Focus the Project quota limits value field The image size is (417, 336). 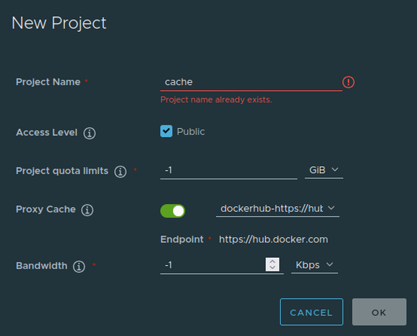coord(228,170)
